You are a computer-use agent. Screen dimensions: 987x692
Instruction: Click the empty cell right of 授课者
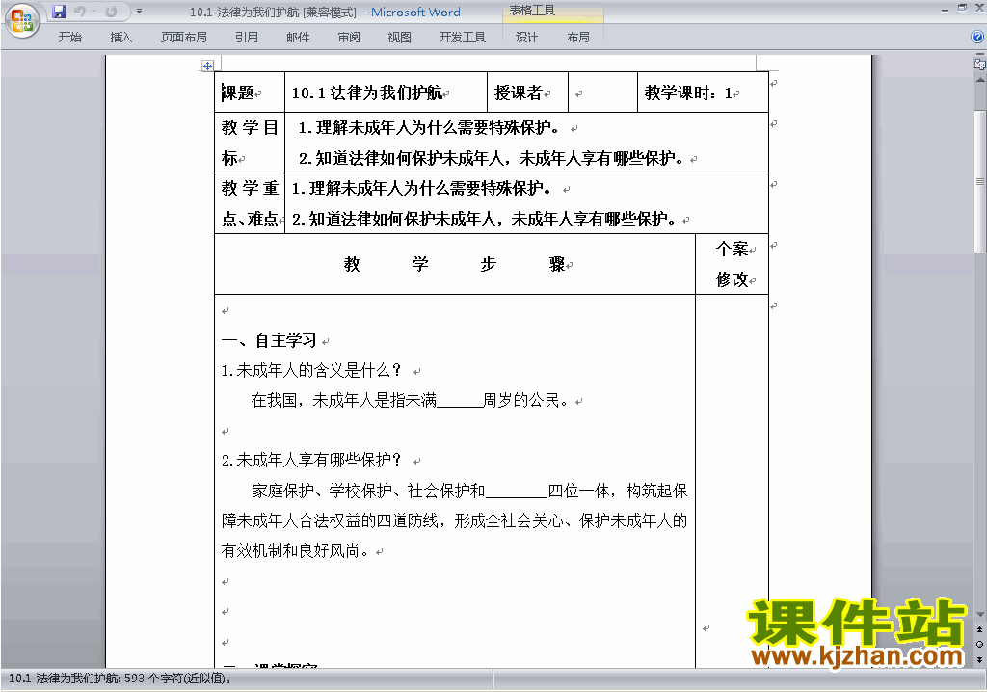click(x=602, y=93)
